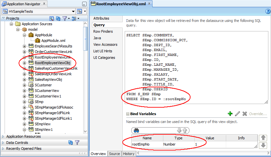271x157 pixels.
Task: Click the SEmp entity object icon
Action: click(31, 102)
